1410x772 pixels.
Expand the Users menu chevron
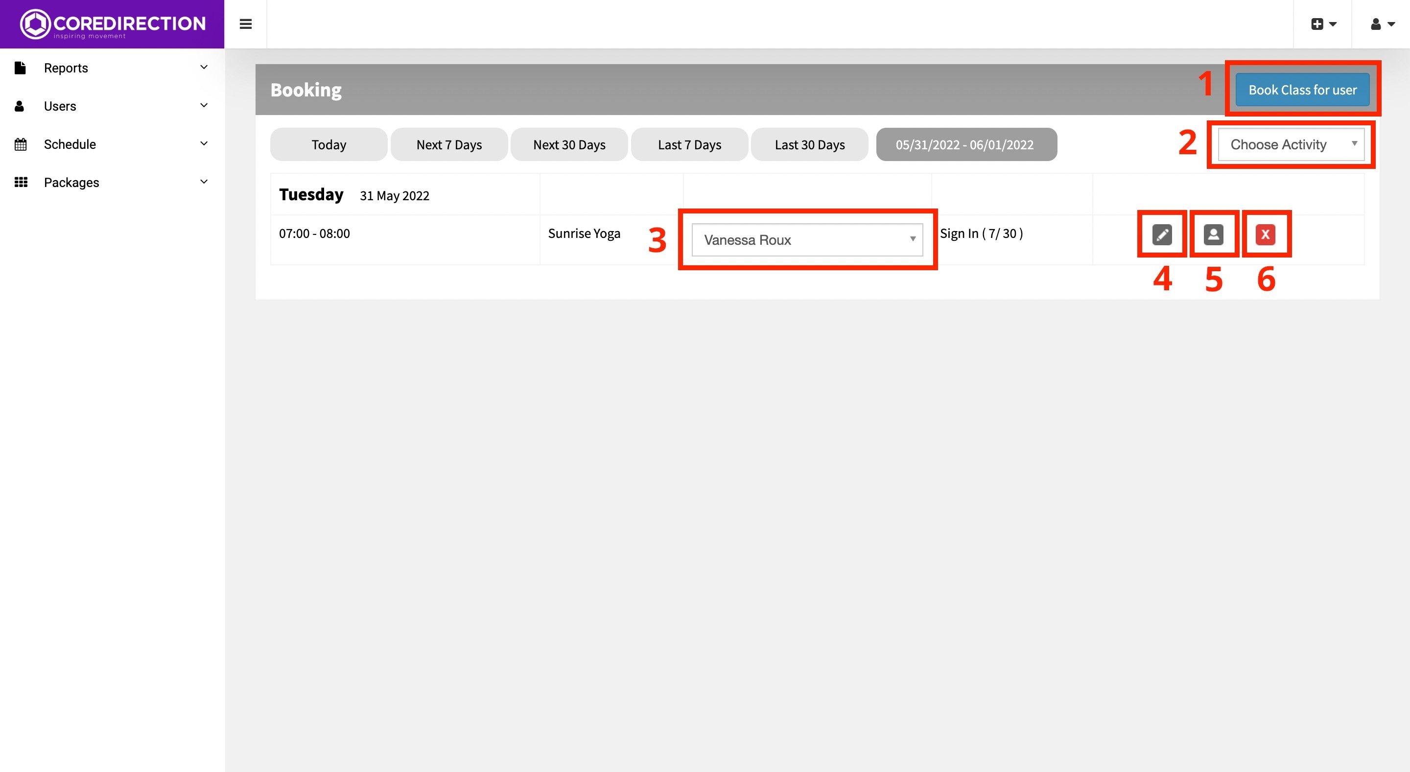click(x=204, y=106)
